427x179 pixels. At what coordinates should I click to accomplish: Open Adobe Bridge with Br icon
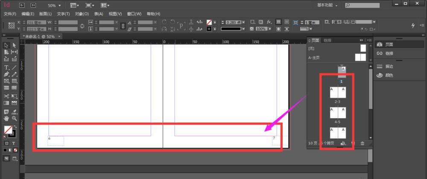click(x=22, y=5)
